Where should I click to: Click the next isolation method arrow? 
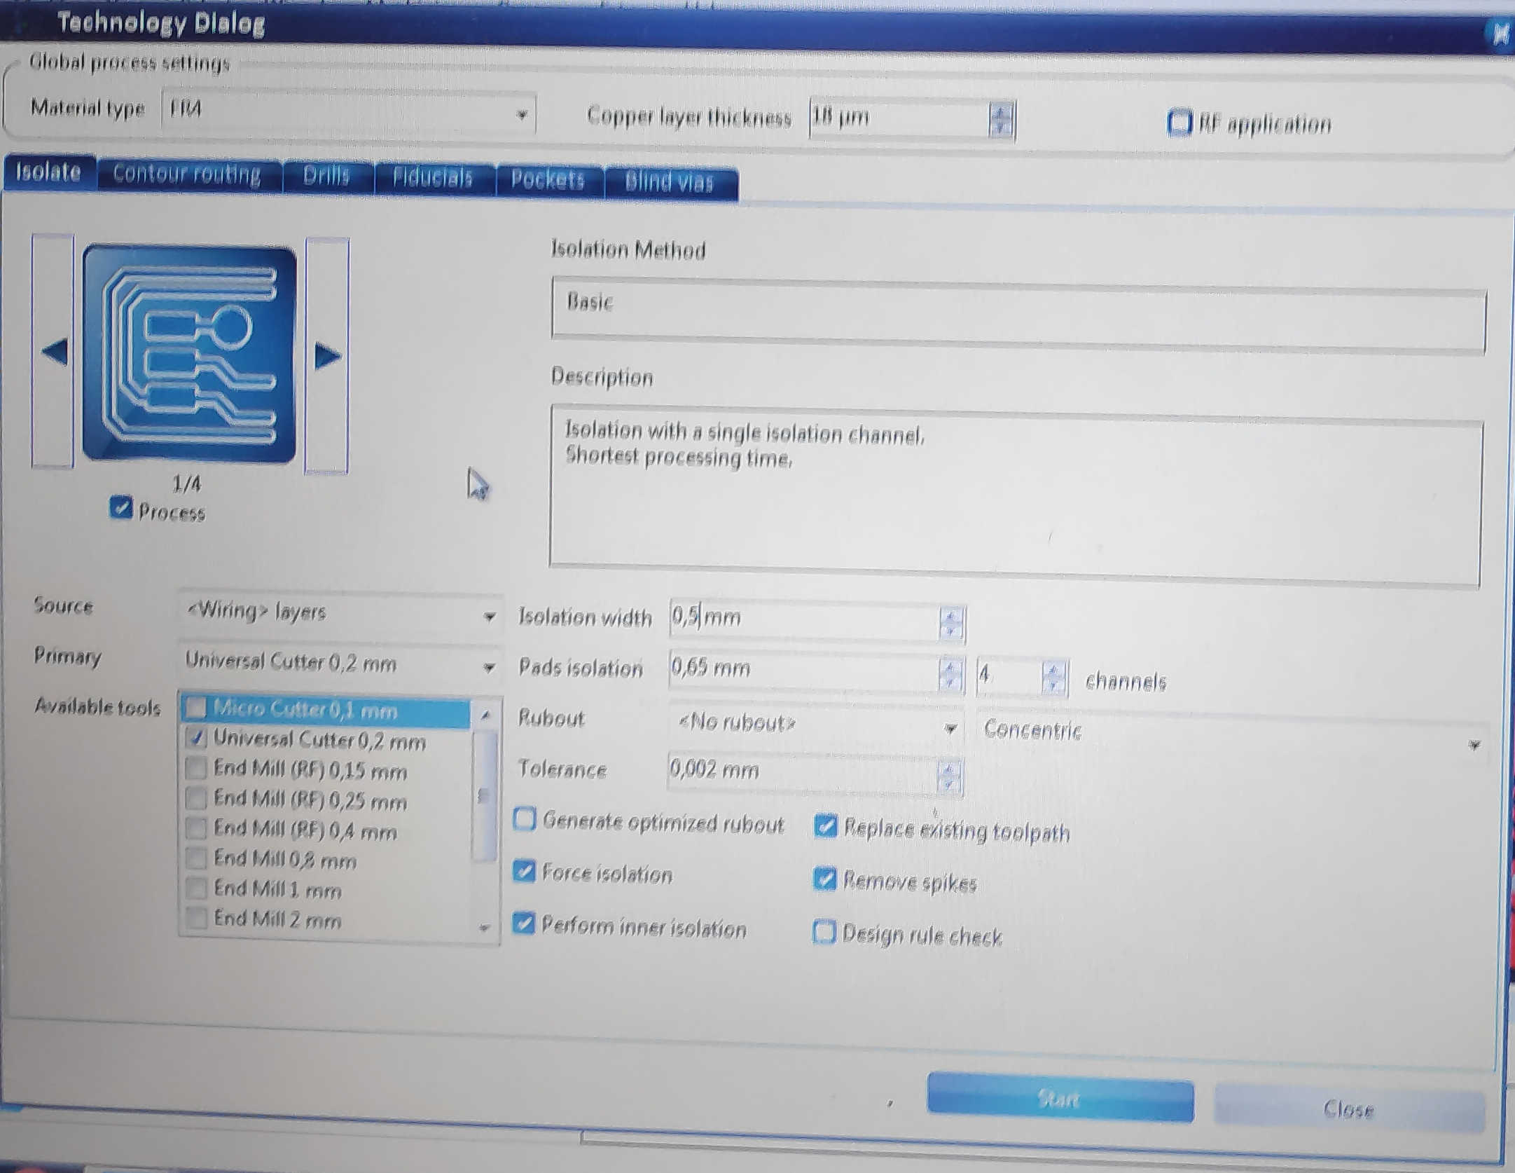tap(326, 356)
